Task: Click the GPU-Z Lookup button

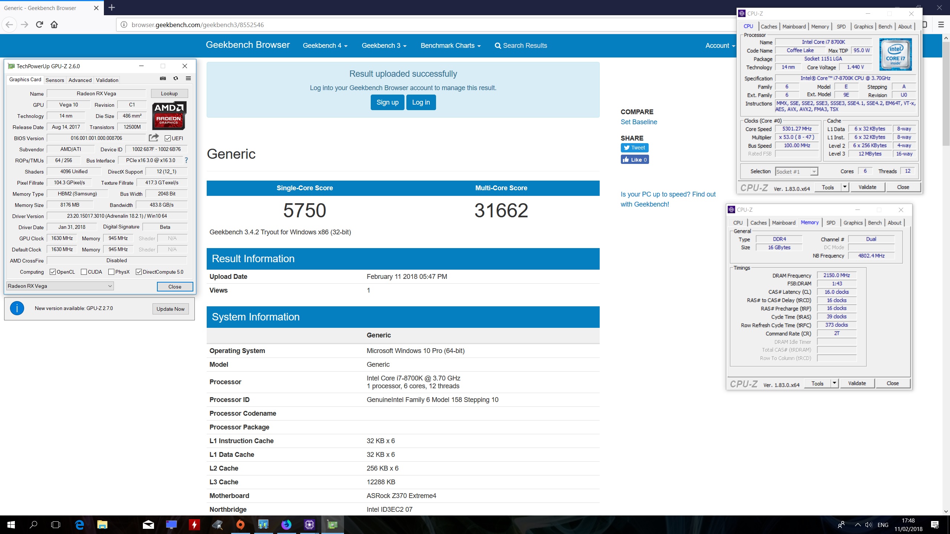Action: point(169,93)
